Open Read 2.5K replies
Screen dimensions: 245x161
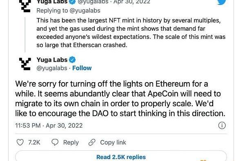coord(121,157)
